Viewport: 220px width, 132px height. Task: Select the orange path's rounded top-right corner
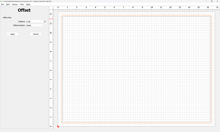pyautogui.click(x=211, y=16)
